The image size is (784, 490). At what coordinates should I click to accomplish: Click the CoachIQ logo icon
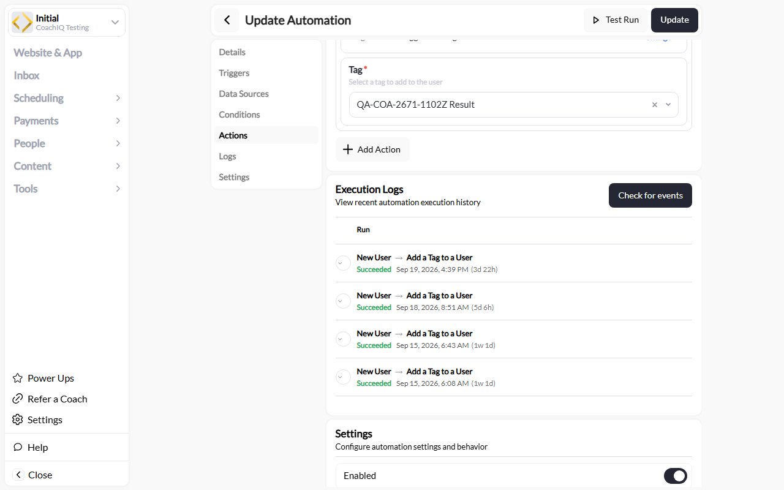click(x=23, y=23)
